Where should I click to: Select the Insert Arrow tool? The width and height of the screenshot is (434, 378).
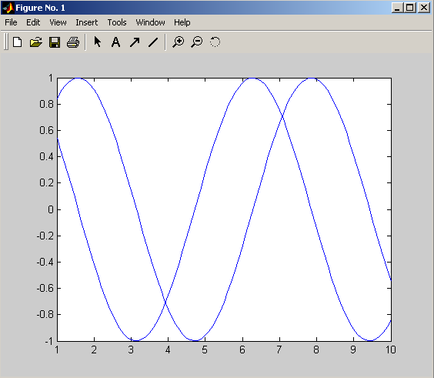[x=135, y=42]
